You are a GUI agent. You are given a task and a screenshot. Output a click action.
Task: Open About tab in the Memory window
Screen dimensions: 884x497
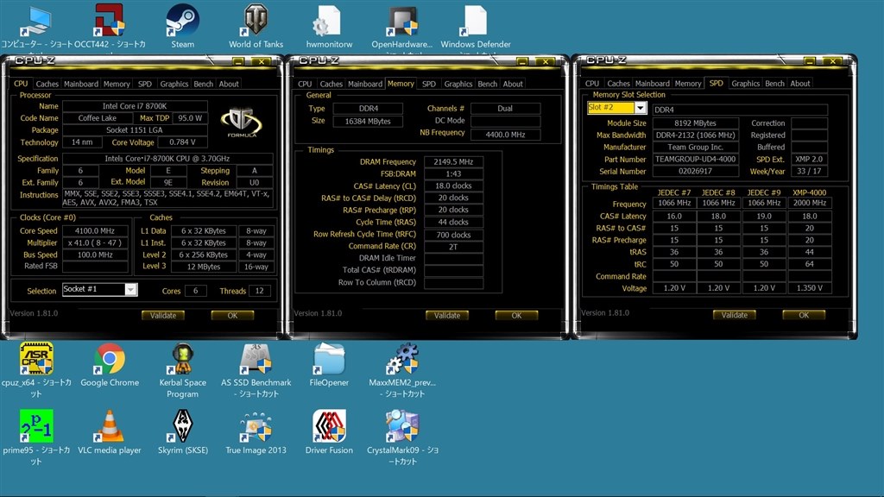(513, 84)
